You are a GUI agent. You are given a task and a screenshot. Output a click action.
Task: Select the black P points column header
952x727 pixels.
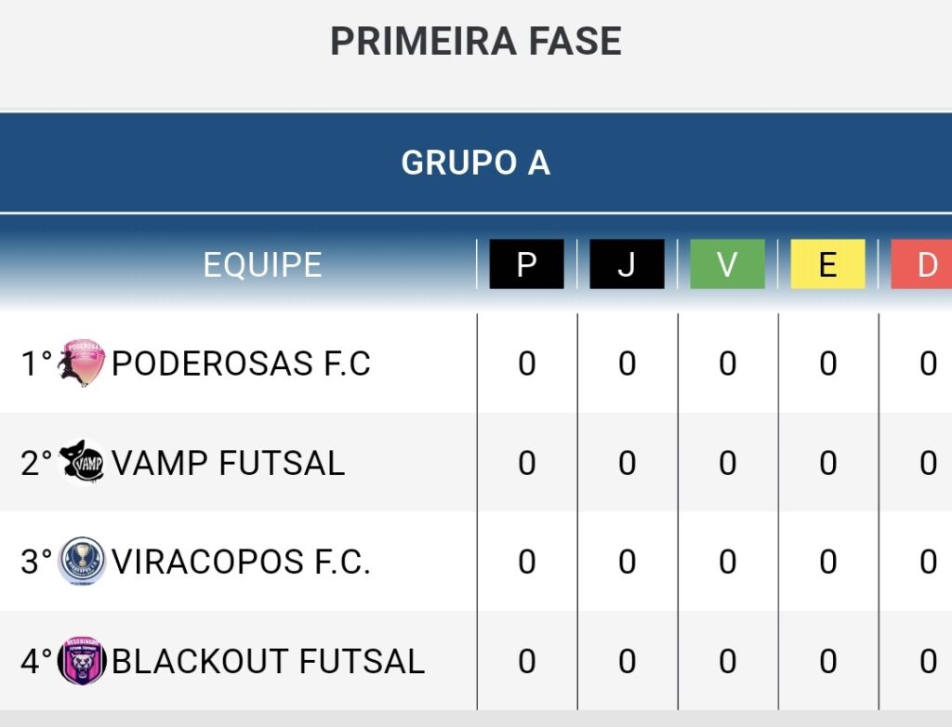526,264
